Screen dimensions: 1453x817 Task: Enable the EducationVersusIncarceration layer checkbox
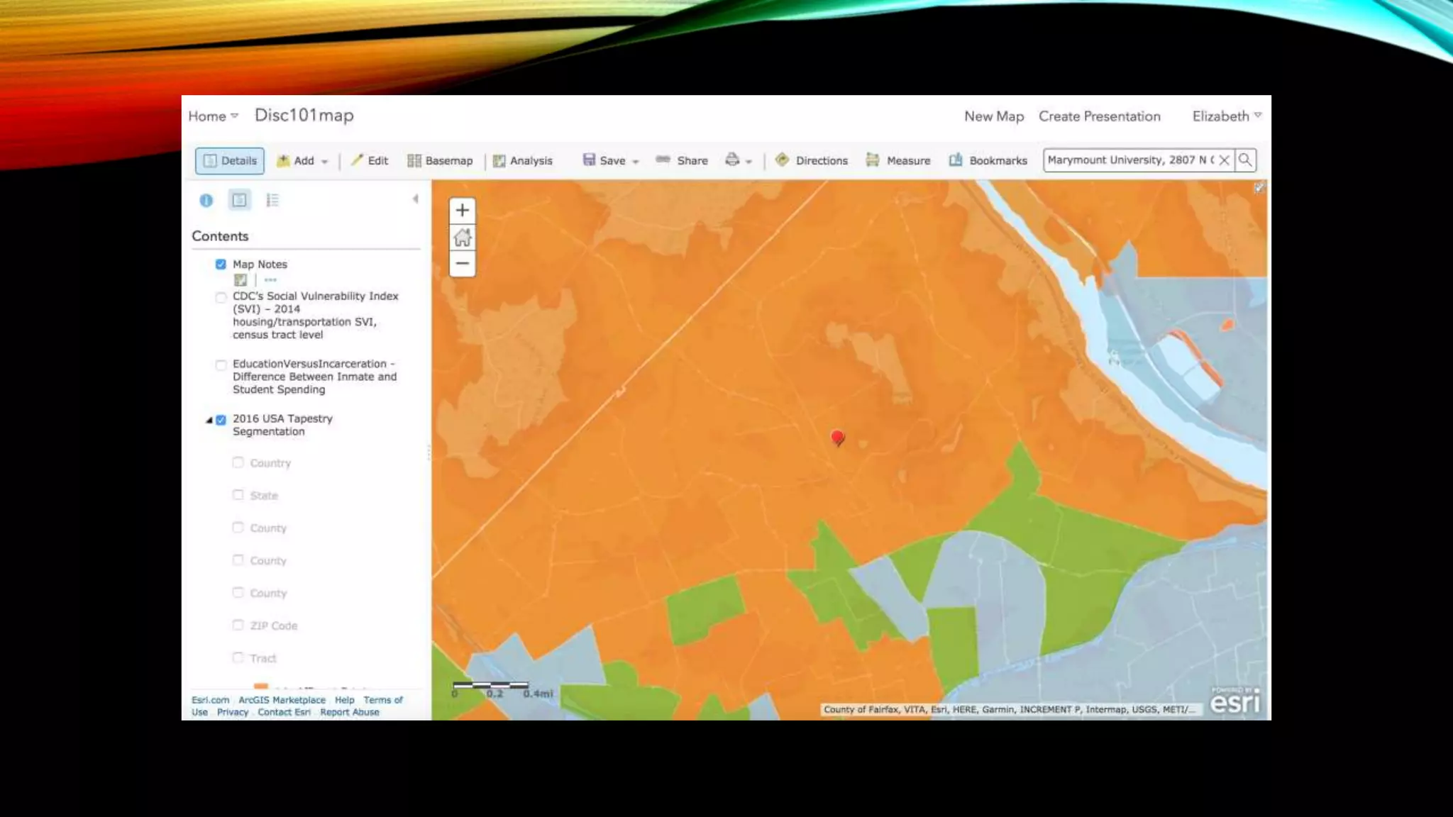coord(221,365)
